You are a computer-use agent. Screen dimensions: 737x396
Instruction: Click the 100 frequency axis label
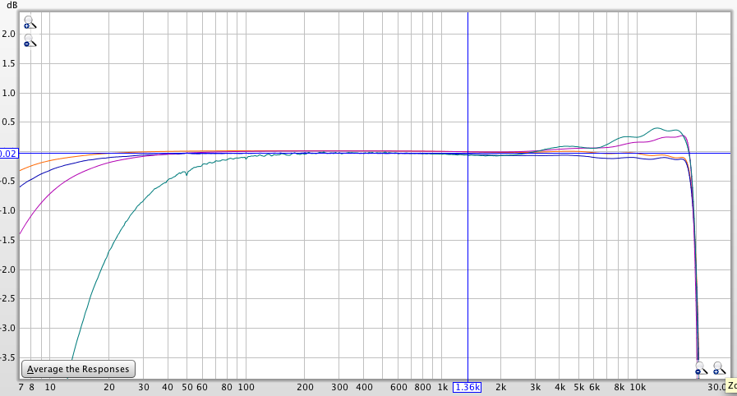[x=246, y=387]
